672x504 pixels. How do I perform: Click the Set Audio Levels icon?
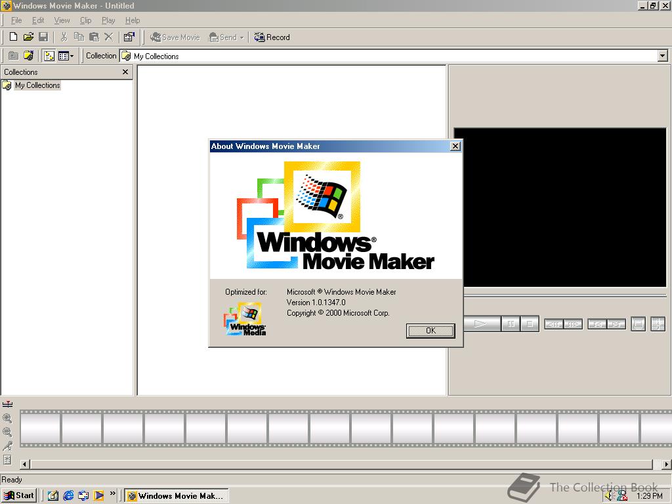(x=7, y=460)
